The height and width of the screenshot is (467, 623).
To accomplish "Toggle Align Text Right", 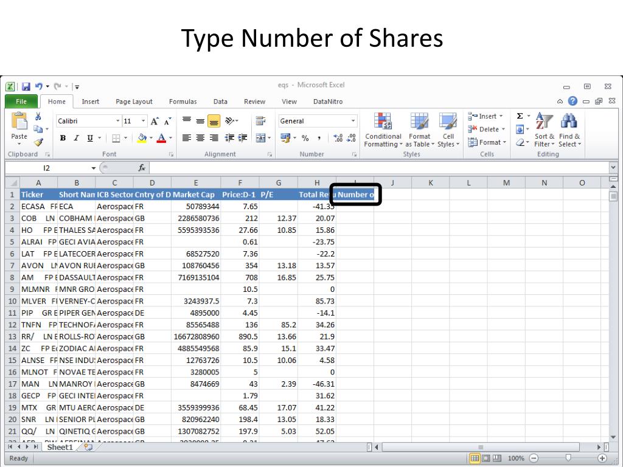I will (214, 138).
